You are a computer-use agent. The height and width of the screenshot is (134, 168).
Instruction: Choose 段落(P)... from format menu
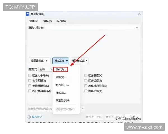pos(61,77)
